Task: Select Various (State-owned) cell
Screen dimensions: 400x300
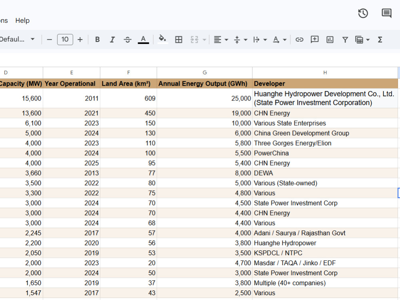Action: [x=325, y=183]
